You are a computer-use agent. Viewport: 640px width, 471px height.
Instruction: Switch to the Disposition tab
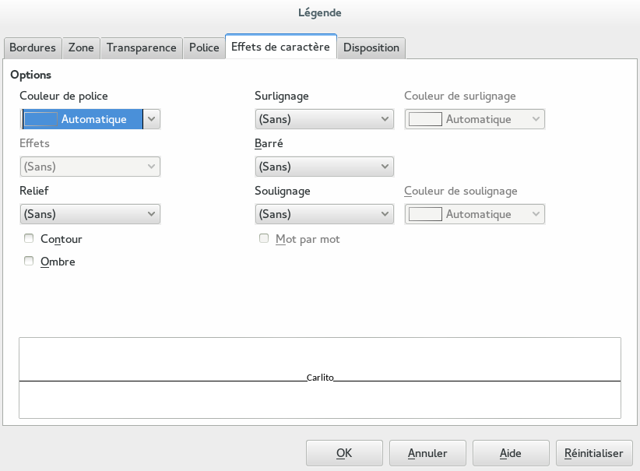[x=371, y=47]
